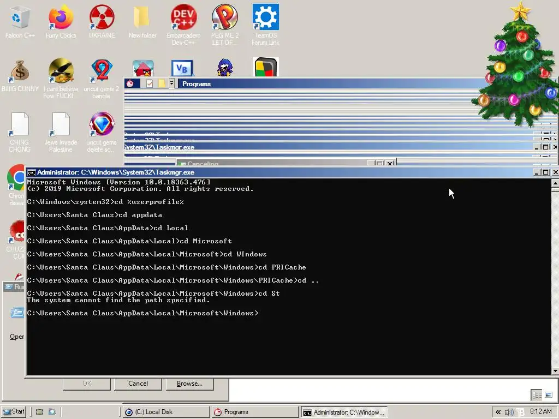This screenshot has width=559, height=419.
Task: Click the 'Microsoft Windows [Version 10.0.18363.476]' line
Action: tap(118, 182)
